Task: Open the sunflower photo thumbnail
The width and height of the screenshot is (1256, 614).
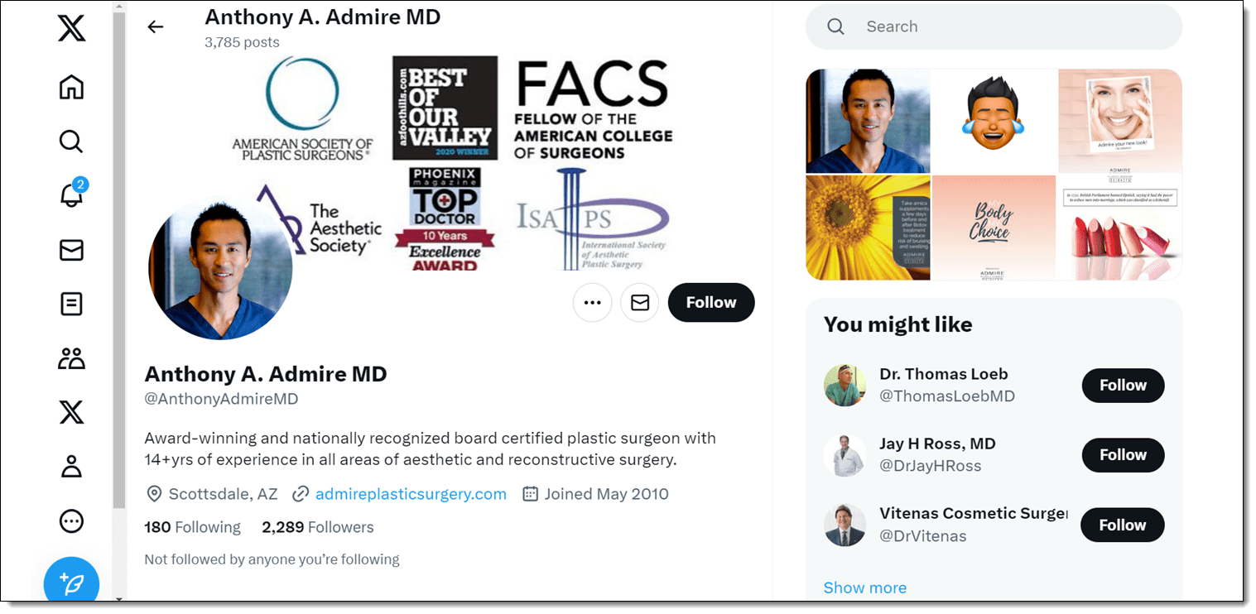Action: click(868, 228)
